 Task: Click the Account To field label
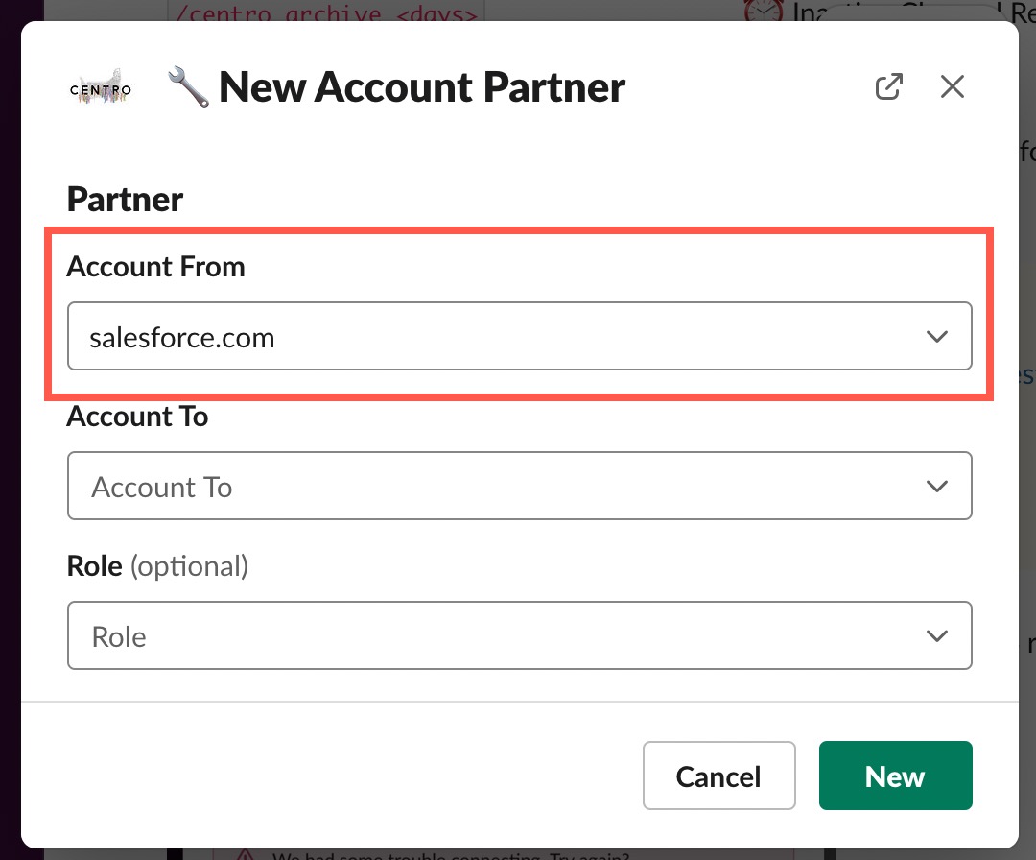tap(137, 417)
